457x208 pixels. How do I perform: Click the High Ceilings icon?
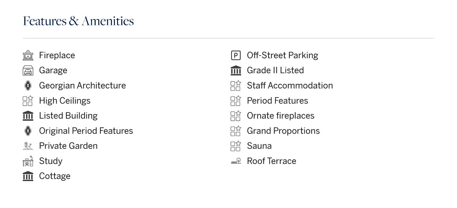click(x=28, y=101)
